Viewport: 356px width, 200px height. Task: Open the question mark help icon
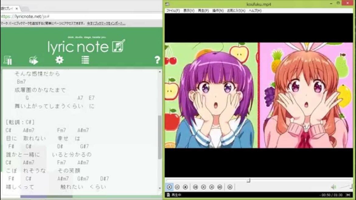(157, 60)
